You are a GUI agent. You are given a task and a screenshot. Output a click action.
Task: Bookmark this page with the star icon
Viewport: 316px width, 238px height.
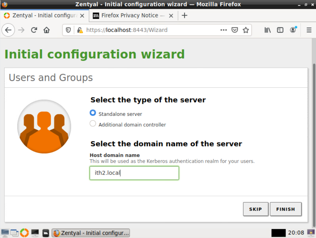(246, 30)
